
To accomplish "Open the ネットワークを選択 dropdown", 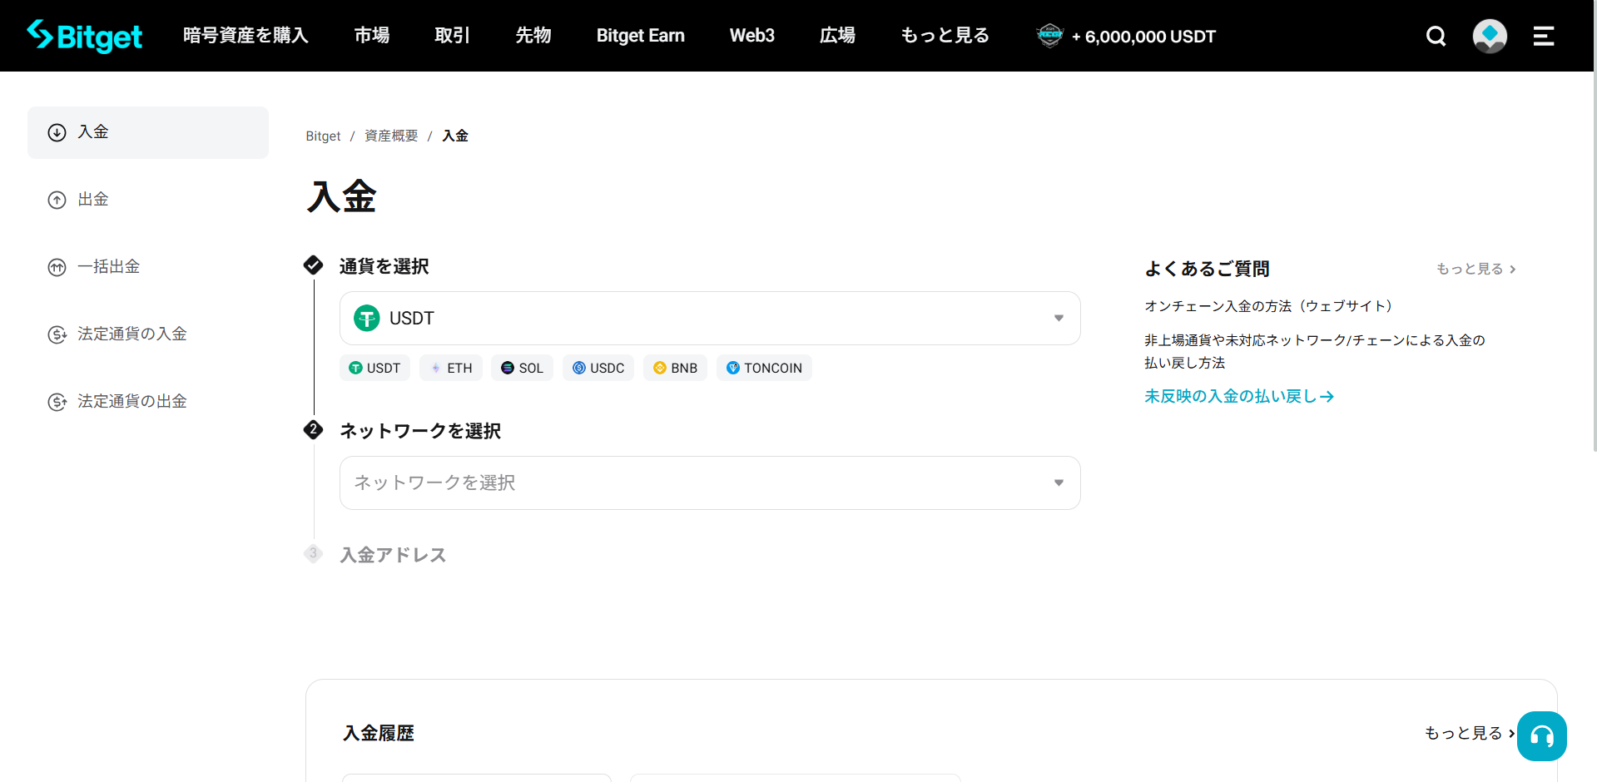I will (710, 483).
